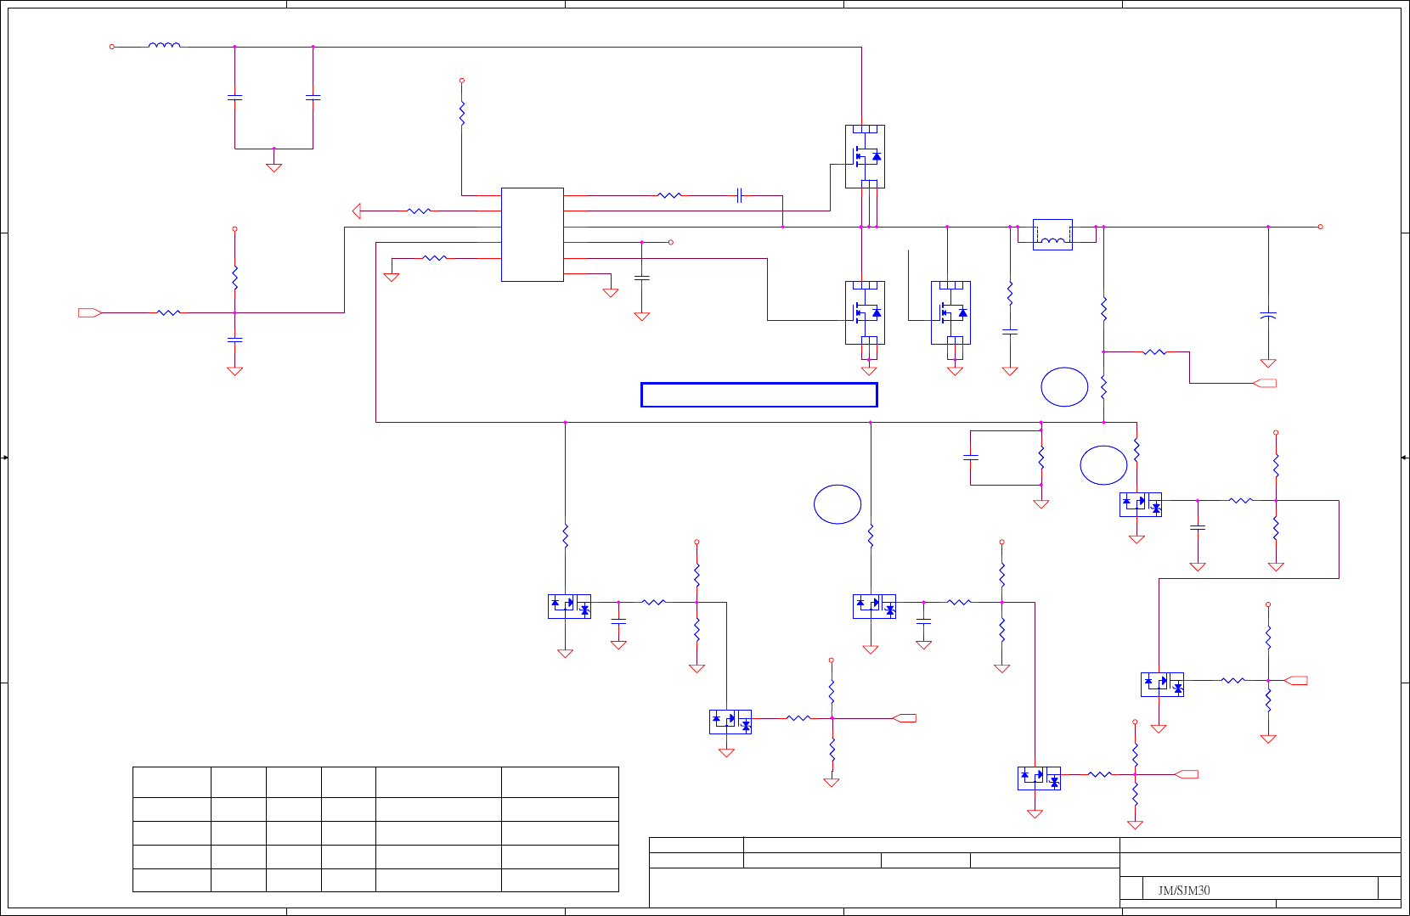Screen dimensions: 1410x916
Task: Click the capacitor looped in parallel with a resistor
Action: (971, 457)
